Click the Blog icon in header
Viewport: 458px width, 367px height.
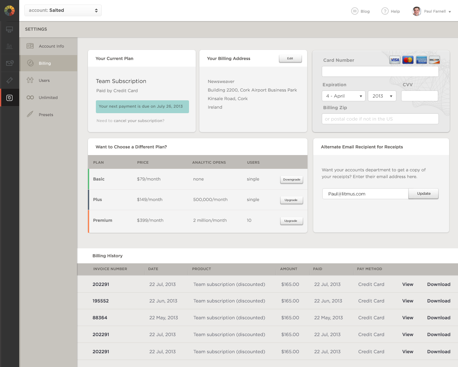354,11
